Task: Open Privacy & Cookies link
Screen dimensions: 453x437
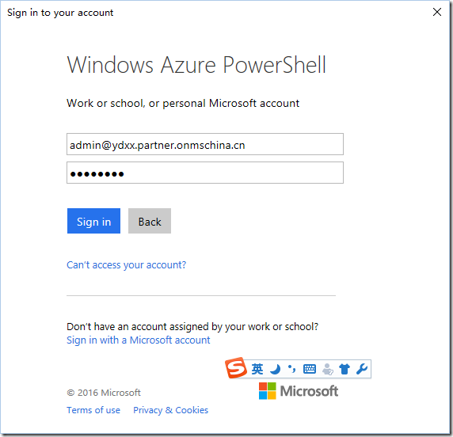Action: tap(171, 410)
